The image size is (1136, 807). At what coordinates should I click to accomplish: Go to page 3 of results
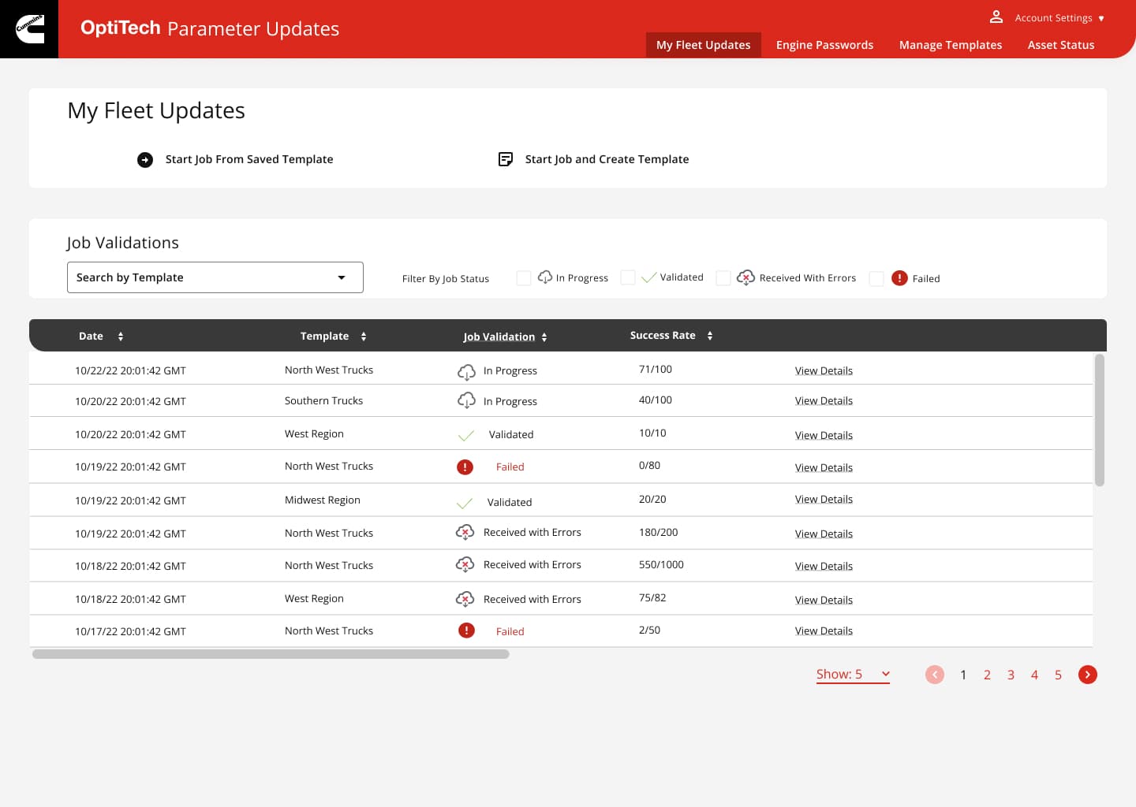click(1011, 675)
